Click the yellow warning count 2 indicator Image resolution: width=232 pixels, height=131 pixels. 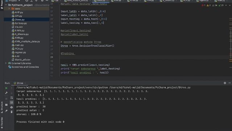pyautogui.click(x=209, y=5)
